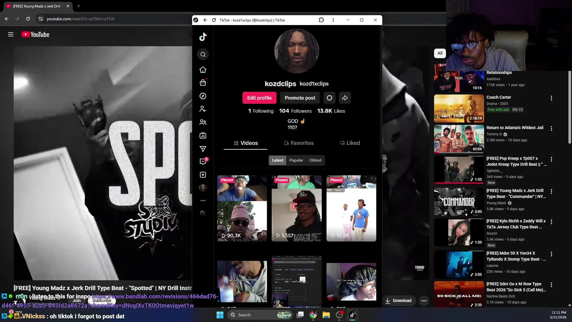Open the Messages paper plane icon
Image resolution: width=572 pixels, height=322 pixels.
point(203,148)
